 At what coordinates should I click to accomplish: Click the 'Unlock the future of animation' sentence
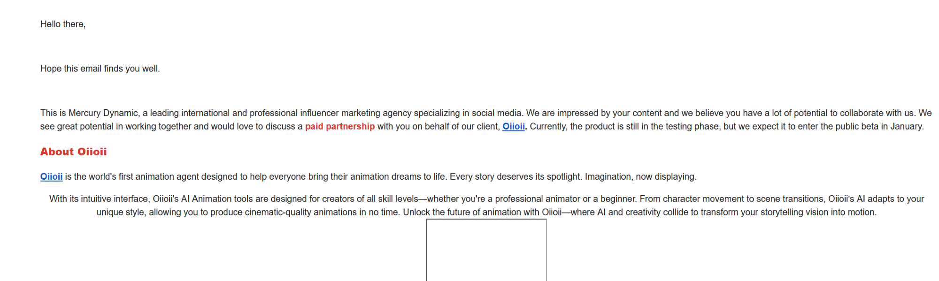click(471, 213)
